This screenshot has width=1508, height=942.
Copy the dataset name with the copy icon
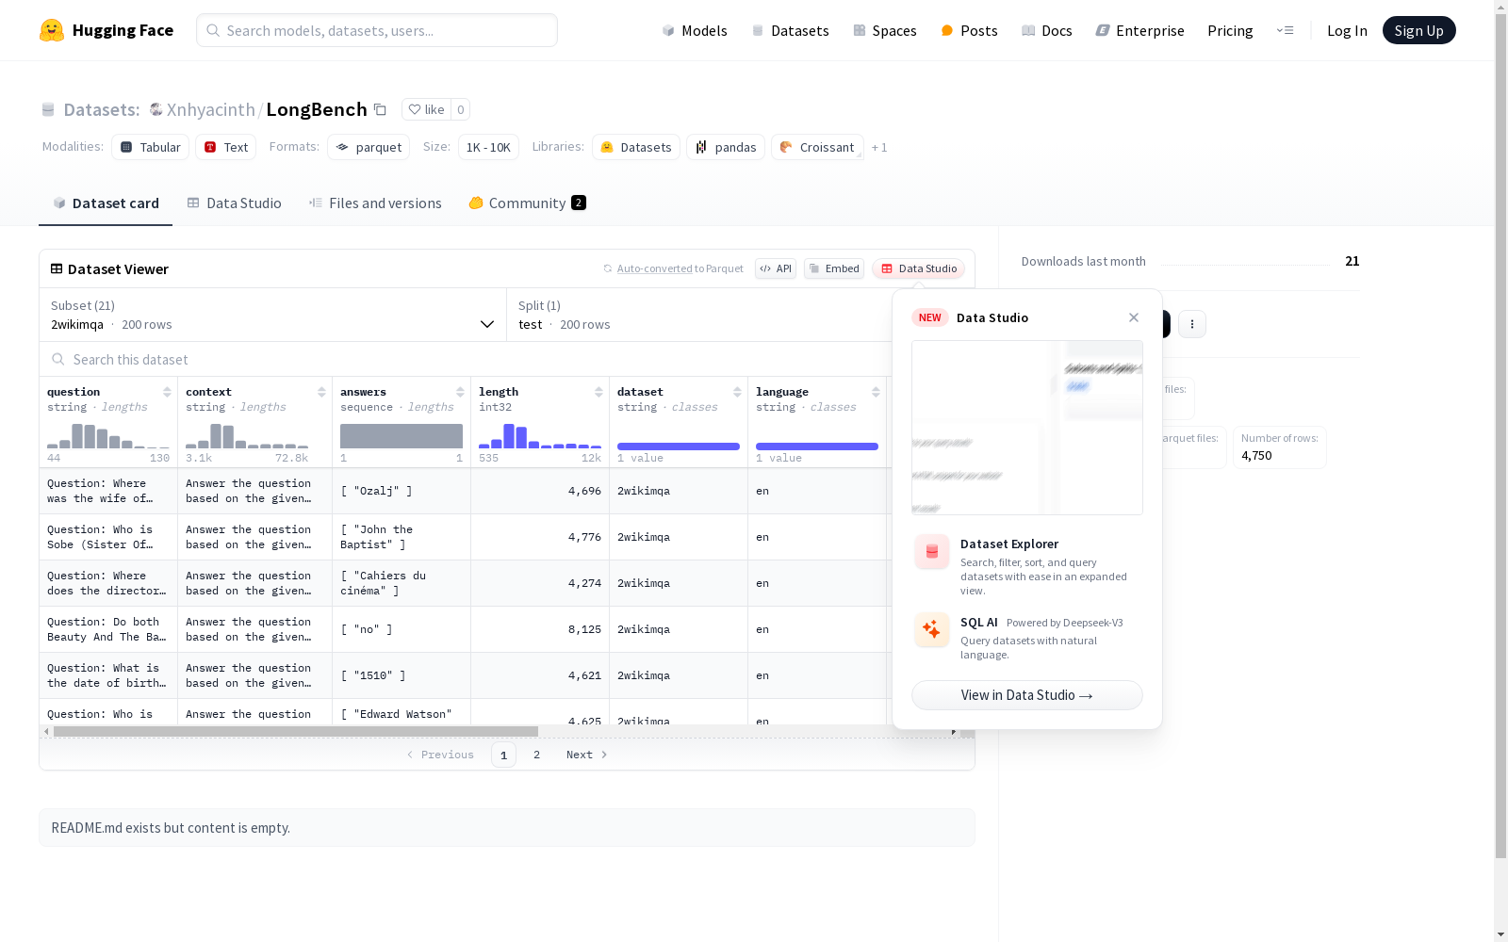[x=380, y=109]
